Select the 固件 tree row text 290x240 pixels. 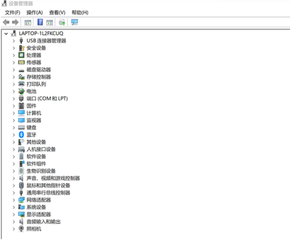[31, 106]
